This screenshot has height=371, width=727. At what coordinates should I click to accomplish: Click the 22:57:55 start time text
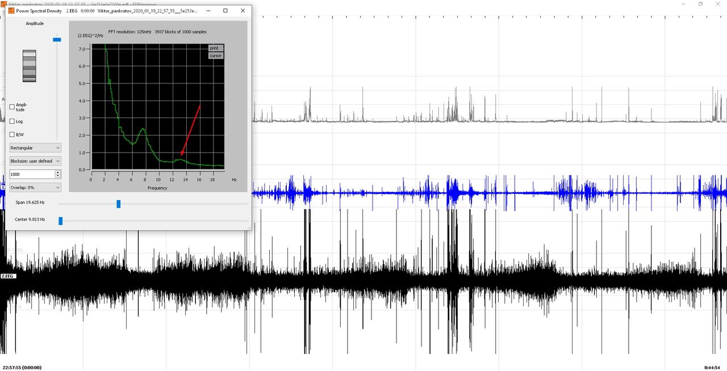click(x=22, y=367)
